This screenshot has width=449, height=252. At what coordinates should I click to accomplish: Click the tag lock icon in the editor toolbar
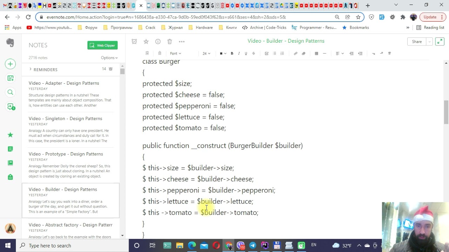160,53
